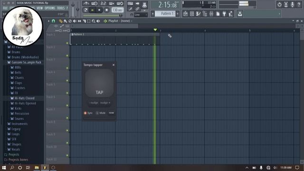
Task: Click the '- nudge' button in Tempo tapper
Action: (x=94, y=103)
